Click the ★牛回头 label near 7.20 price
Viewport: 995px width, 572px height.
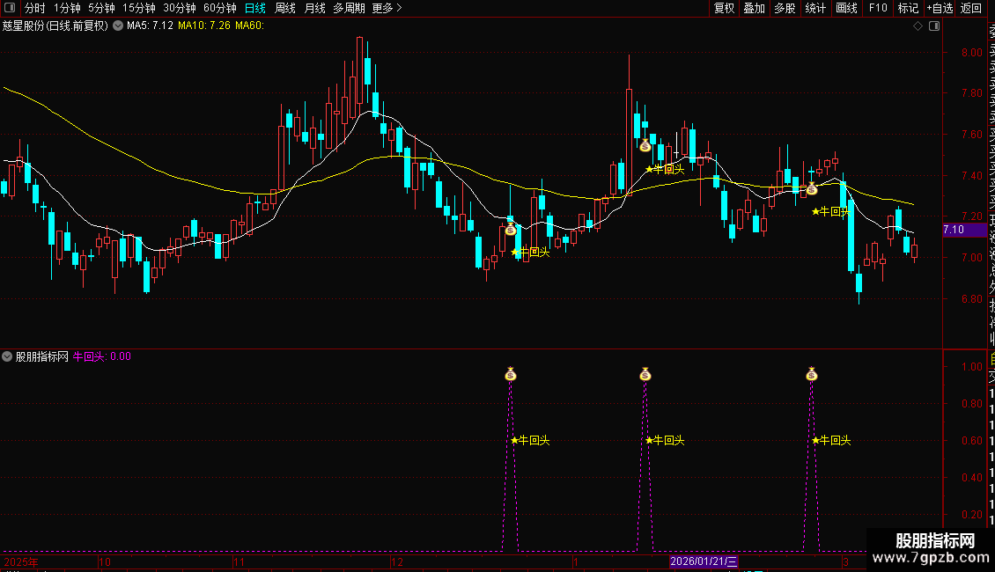click(x=831, y=211)
